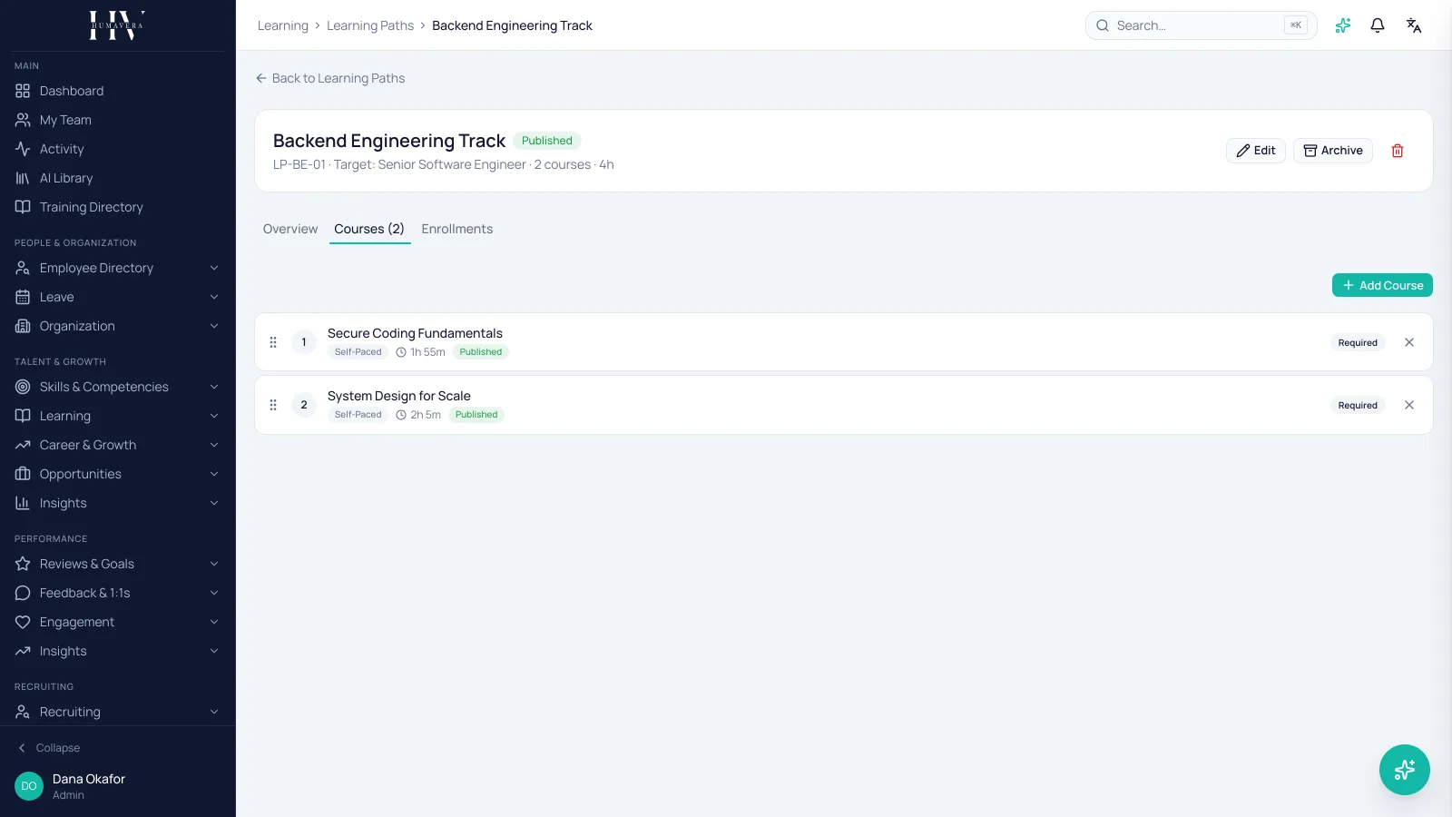Click the Published badge beside track title
1452x817 pixels.
click(x=547, y=141)
